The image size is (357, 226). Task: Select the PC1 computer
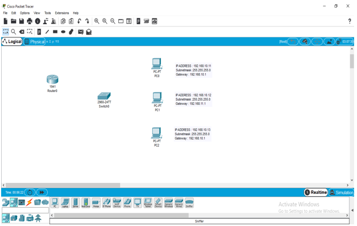tap(157, 98)
